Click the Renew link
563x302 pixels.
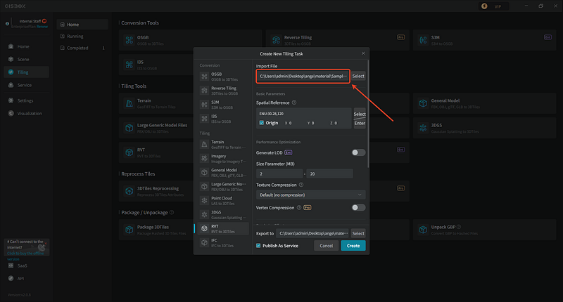[x=42, y=27]
